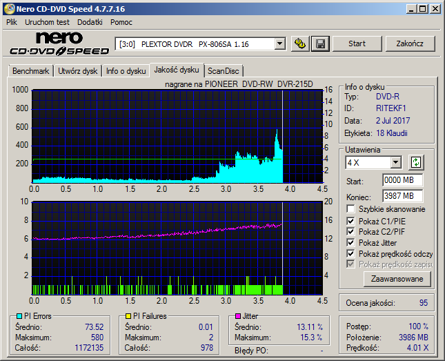Switch to the ScanDisc tab
This screenshot has width=445, height=361.
(224, 71)
